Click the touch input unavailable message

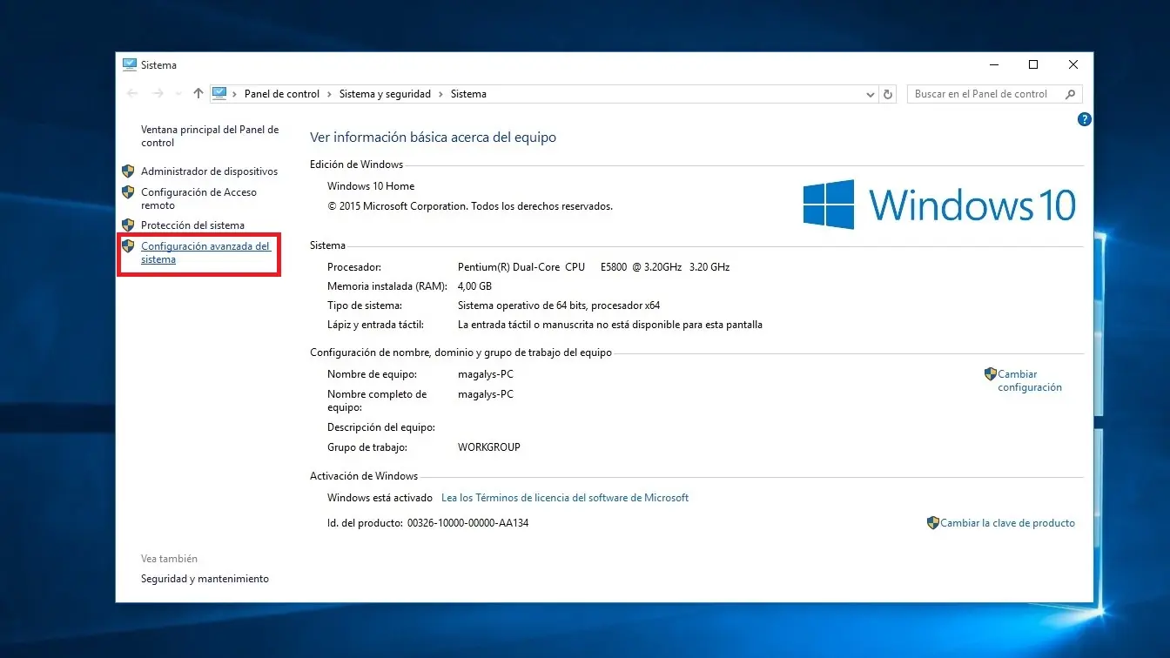pyautogui.click(x=610, y=325)
